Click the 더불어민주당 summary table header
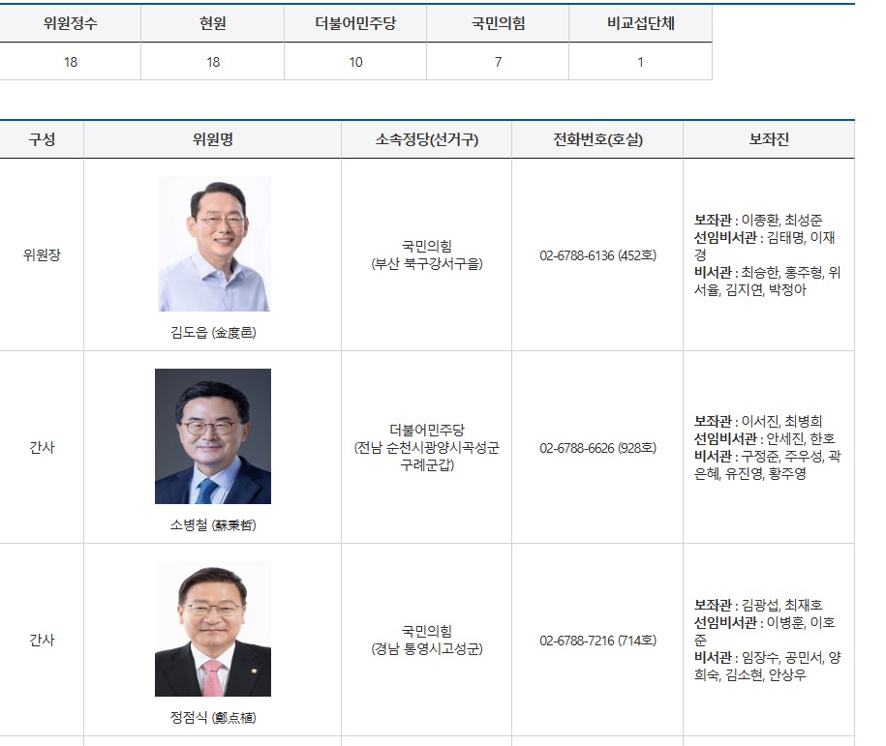The image size is (886, 746). tap(355, 23)
